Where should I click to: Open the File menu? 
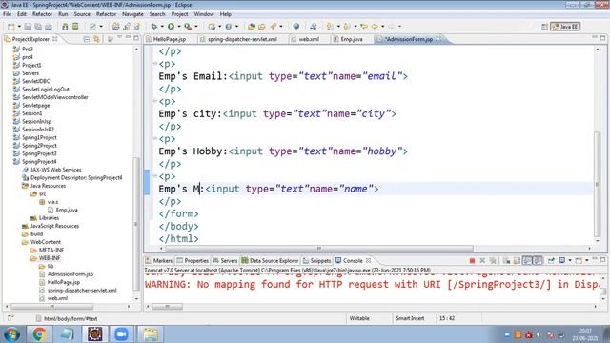[x=7, y=14]
